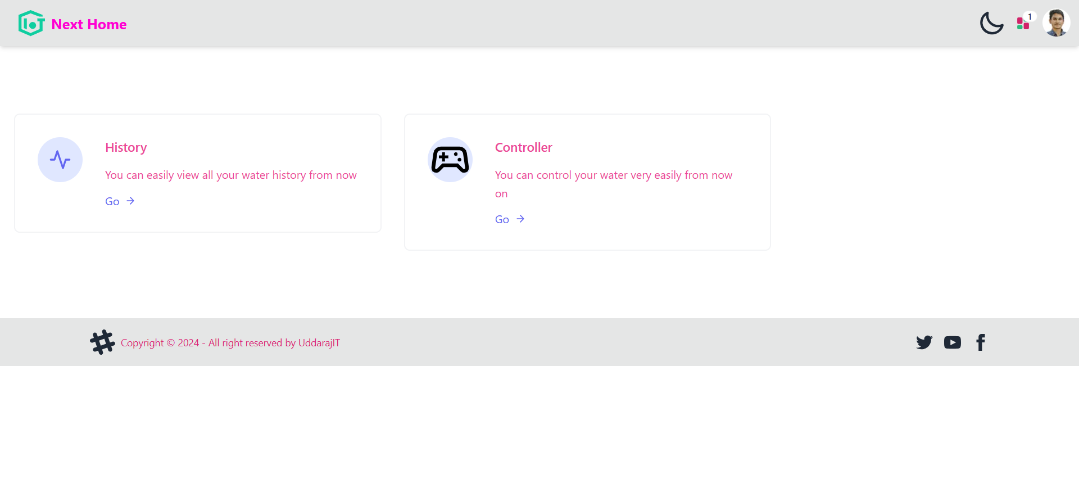Click the IoT hexagon logo icon

coord(31,24)
